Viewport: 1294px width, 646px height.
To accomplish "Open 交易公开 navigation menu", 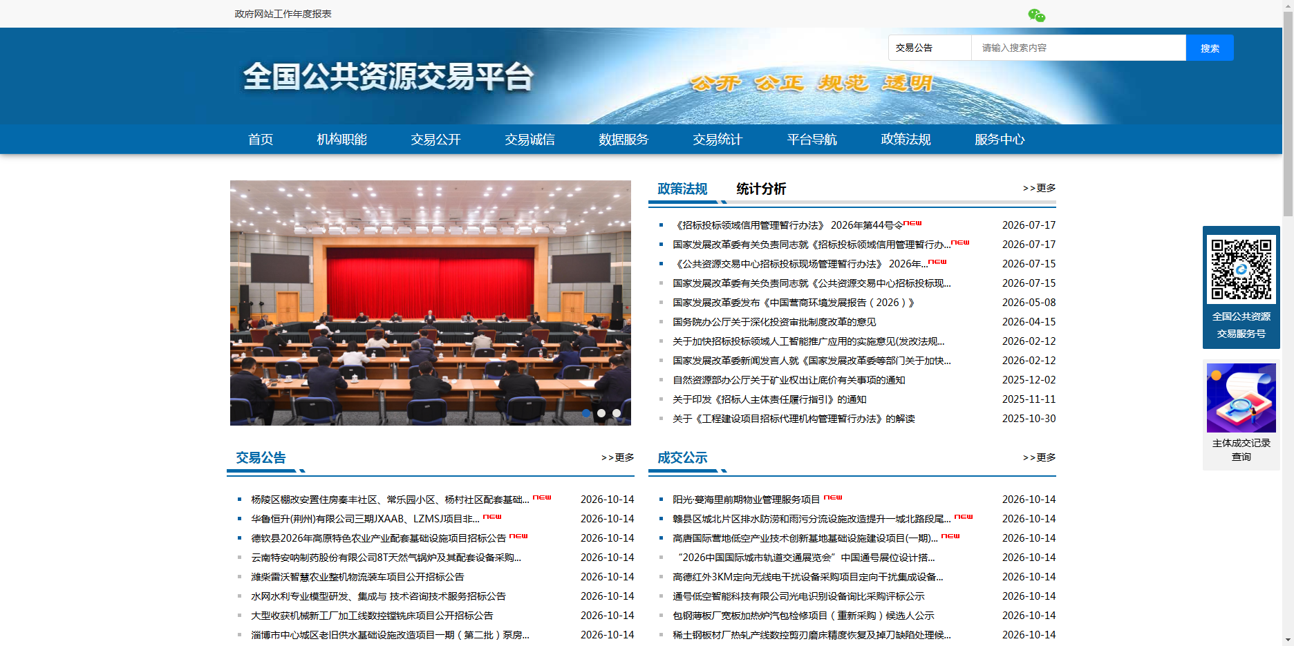I will [436, 140].
